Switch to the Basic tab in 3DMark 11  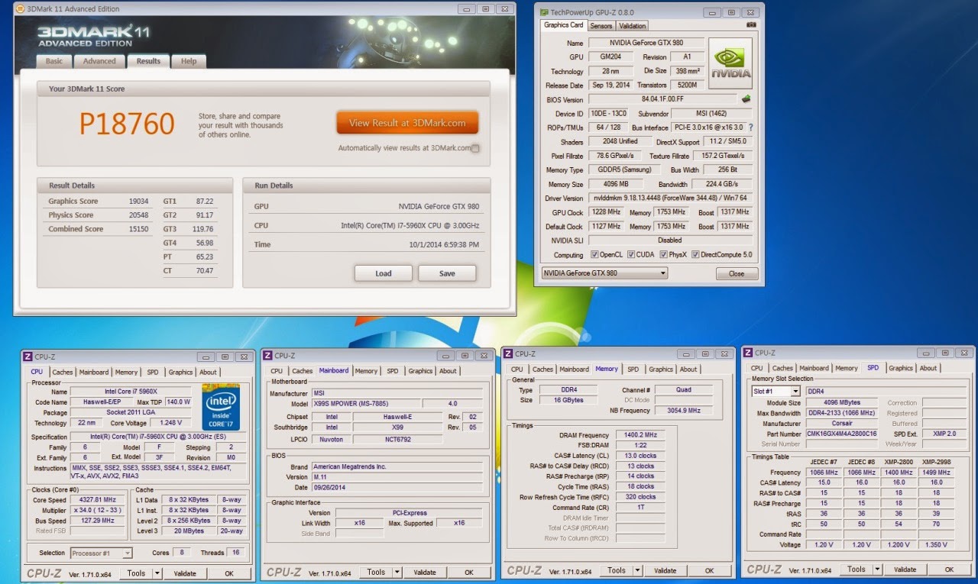[x=54, y=61]
